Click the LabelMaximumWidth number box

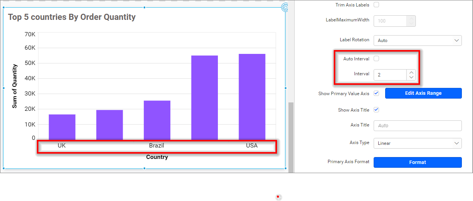click(390, 21)
